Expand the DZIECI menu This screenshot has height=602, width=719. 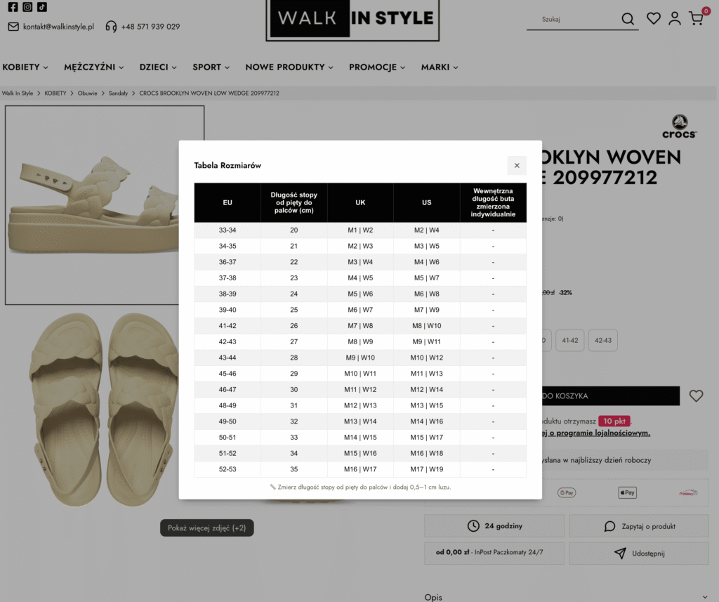[x=158, y=67]
